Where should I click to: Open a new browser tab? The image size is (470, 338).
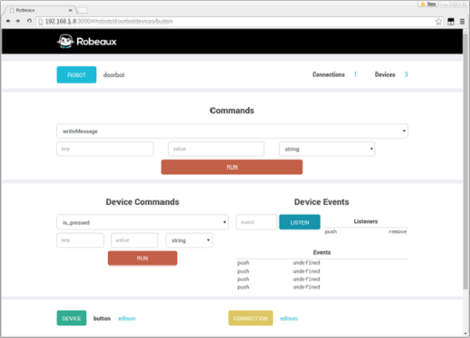(x=82, y=11)
